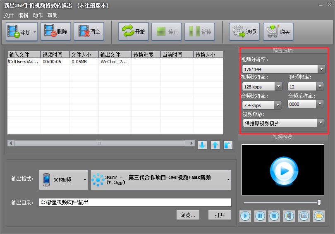Open the 视频比特率 128 kbps dropdown
The height and width of the screenshot is (234, 335).
262,86
